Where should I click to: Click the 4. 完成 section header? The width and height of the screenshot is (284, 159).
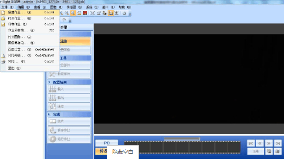coord(69,115)
